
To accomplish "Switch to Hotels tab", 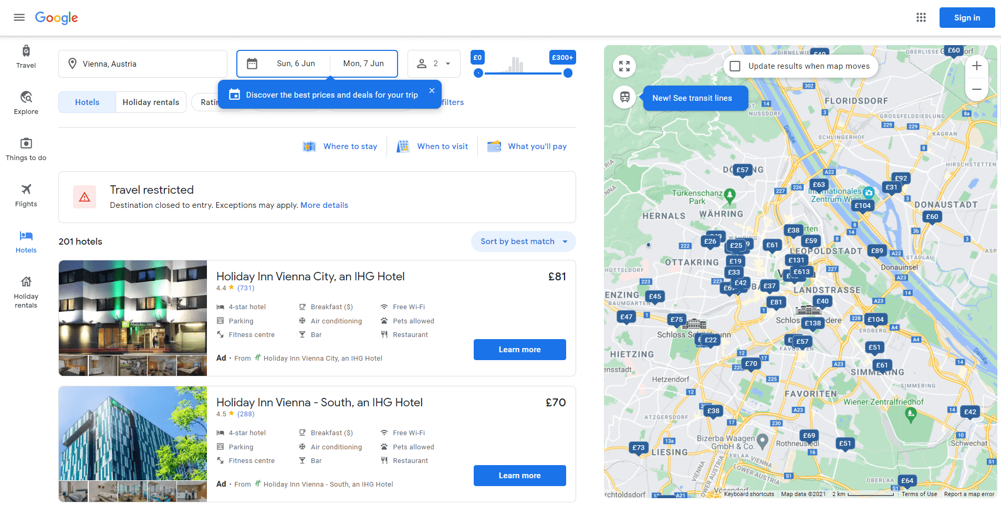I will [x=87, y=102].
